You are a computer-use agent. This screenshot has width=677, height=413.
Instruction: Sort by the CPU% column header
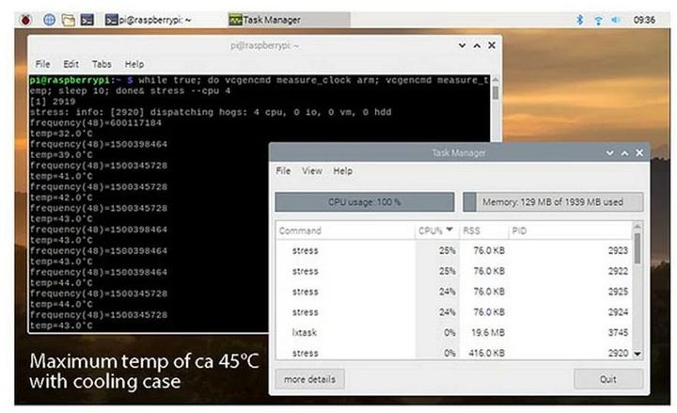point(436,230)
